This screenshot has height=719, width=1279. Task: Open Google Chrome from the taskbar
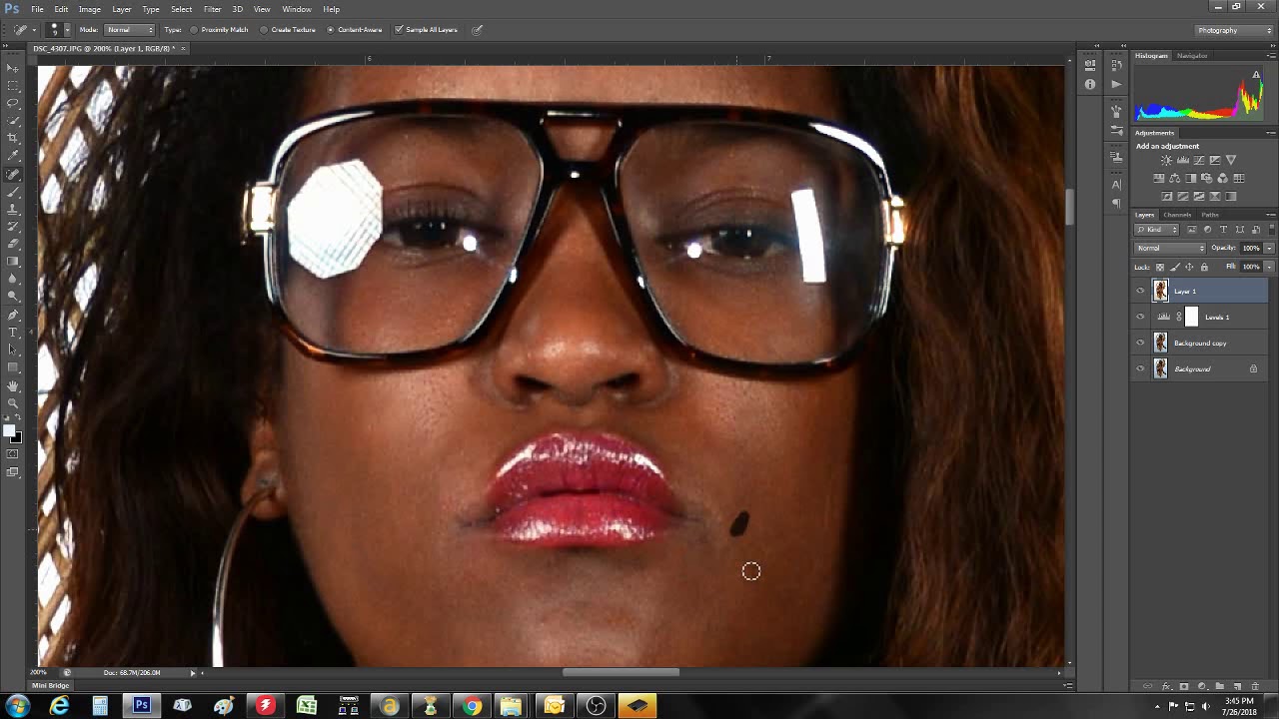coord(471,706)
